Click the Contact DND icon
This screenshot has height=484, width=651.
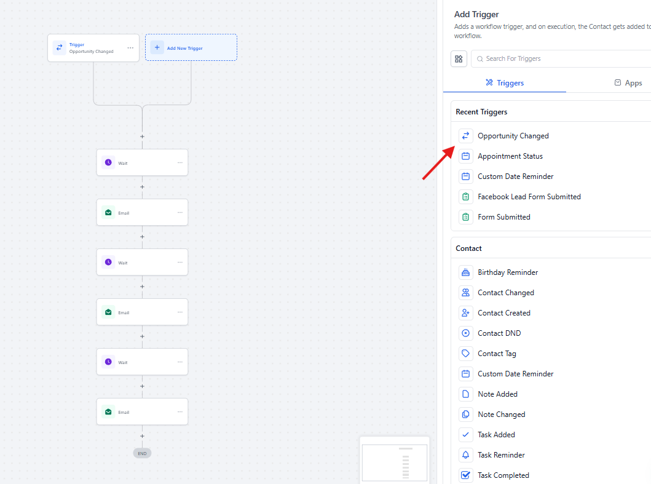pos(465,333)
